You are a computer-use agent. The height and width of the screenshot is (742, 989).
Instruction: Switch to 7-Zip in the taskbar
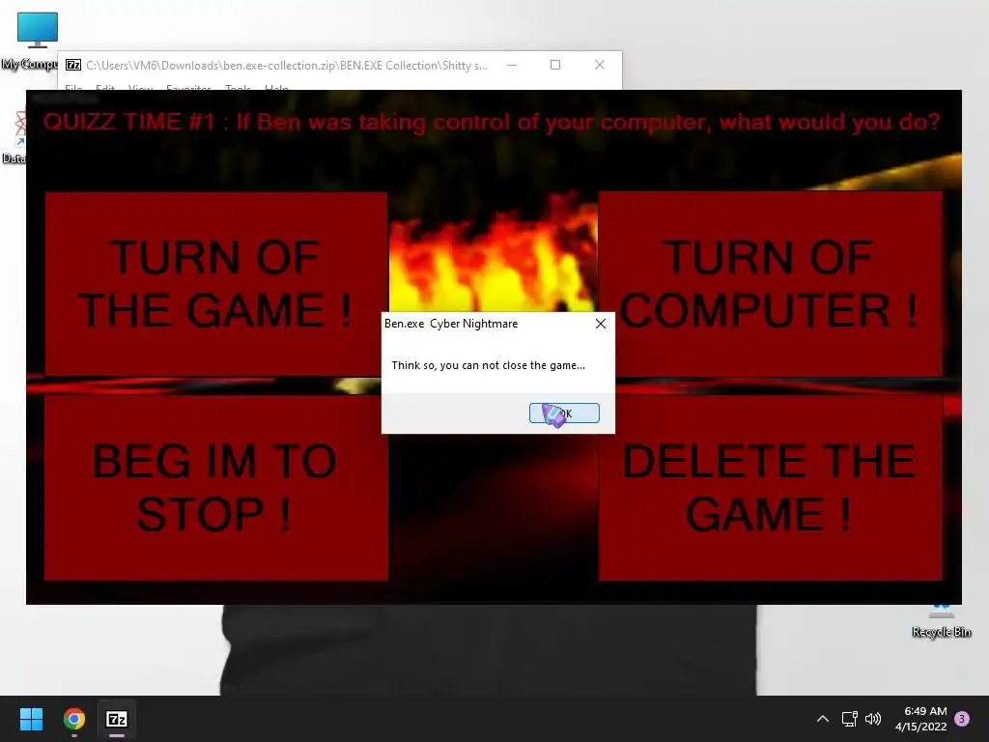(117, 719)
